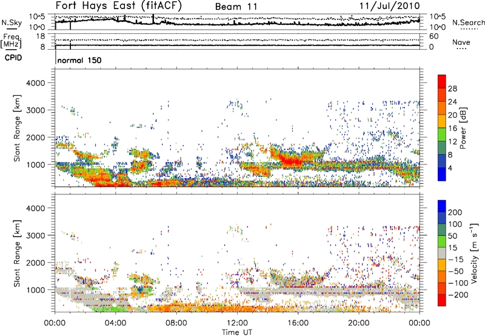The image size is (485, 336).
Task: Click the "-100" Velocity color bar tick
Action: [458, 283]
